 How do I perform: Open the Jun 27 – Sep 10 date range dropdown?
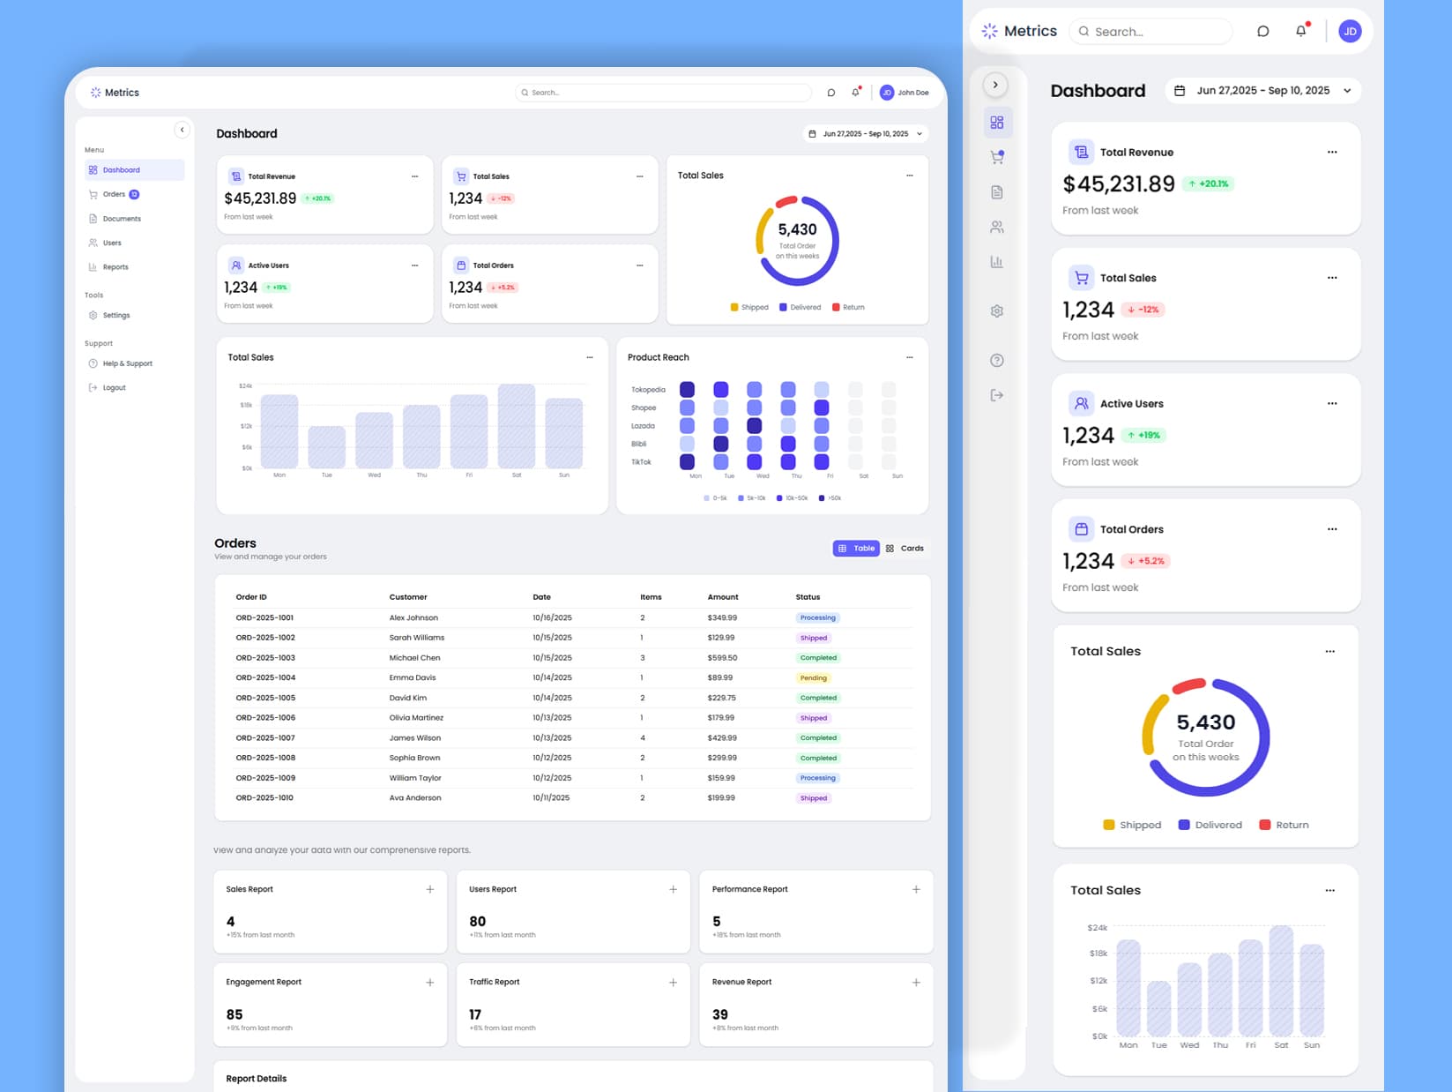pyautogui.click(x=864, y=133)
